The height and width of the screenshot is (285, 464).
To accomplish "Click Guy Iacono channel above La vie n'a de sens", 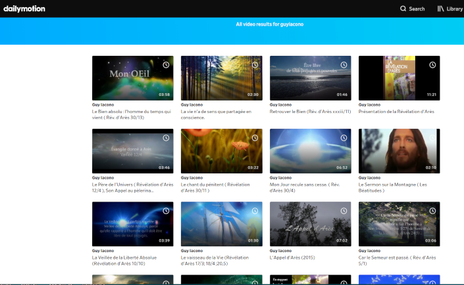I will [192, 104].
